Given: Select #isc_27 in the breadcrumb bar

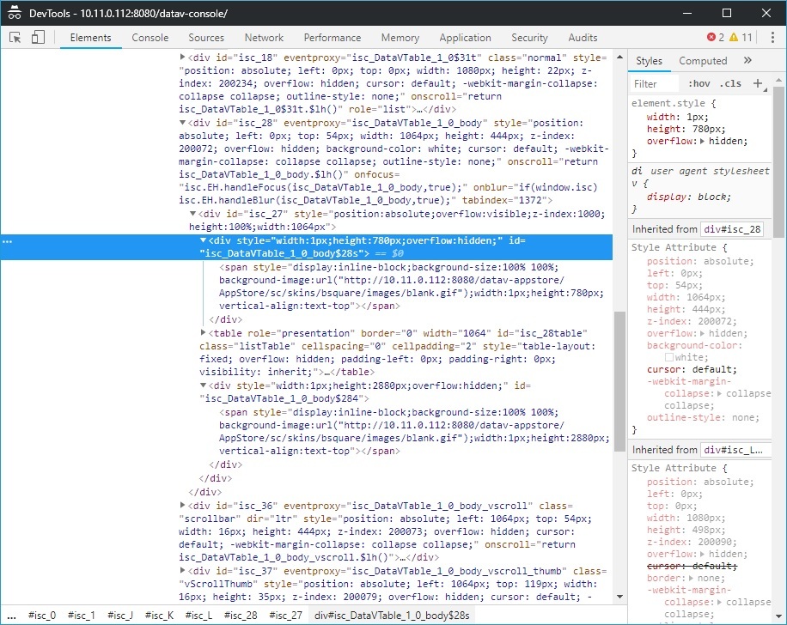Looking at the screenshot, I should 285,616.
